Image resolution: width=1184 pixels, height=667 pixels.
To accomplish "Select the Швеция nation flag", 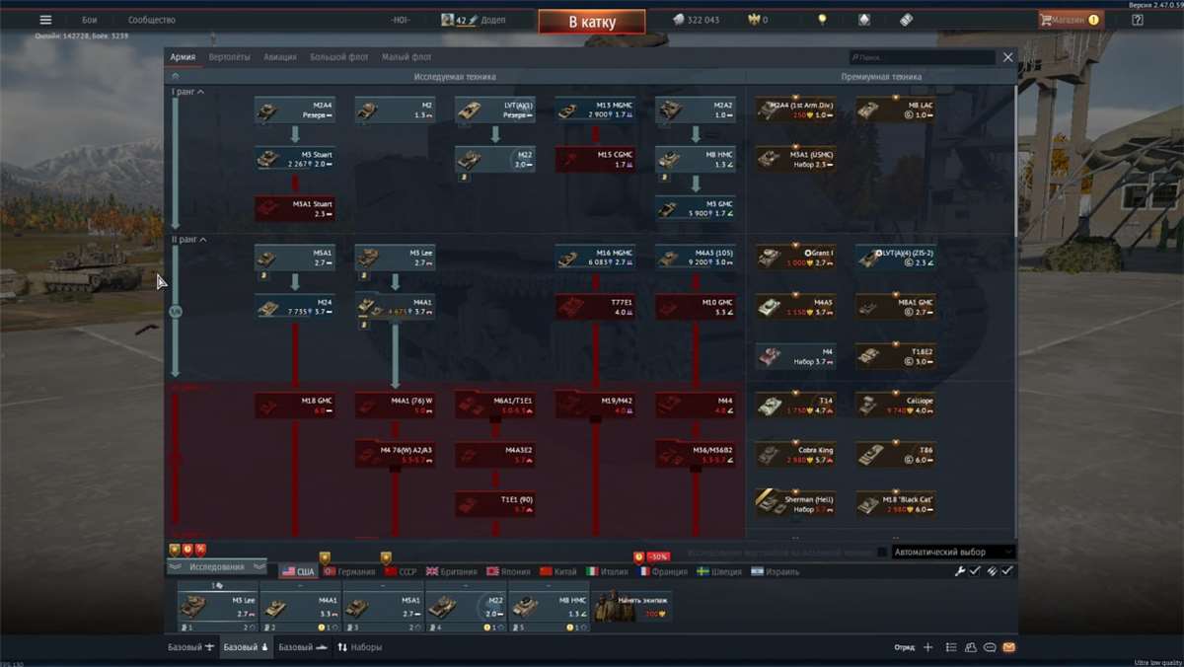I will pyautogui.click(x=719, y=571).
